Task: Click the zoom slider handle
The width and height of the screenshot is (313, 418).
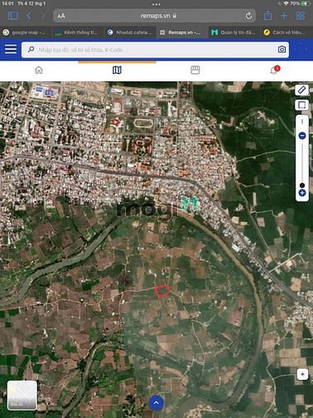Action: [x=302, y=185]
